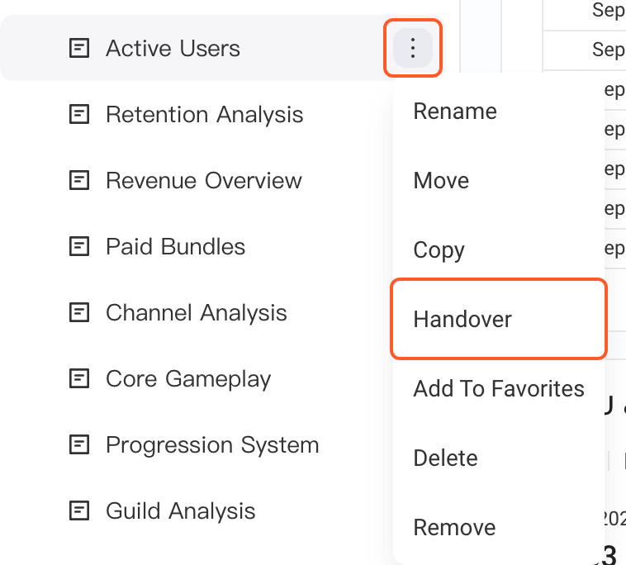
Task: Click the Channel Analysis report icon
Action: pos(79,312)
